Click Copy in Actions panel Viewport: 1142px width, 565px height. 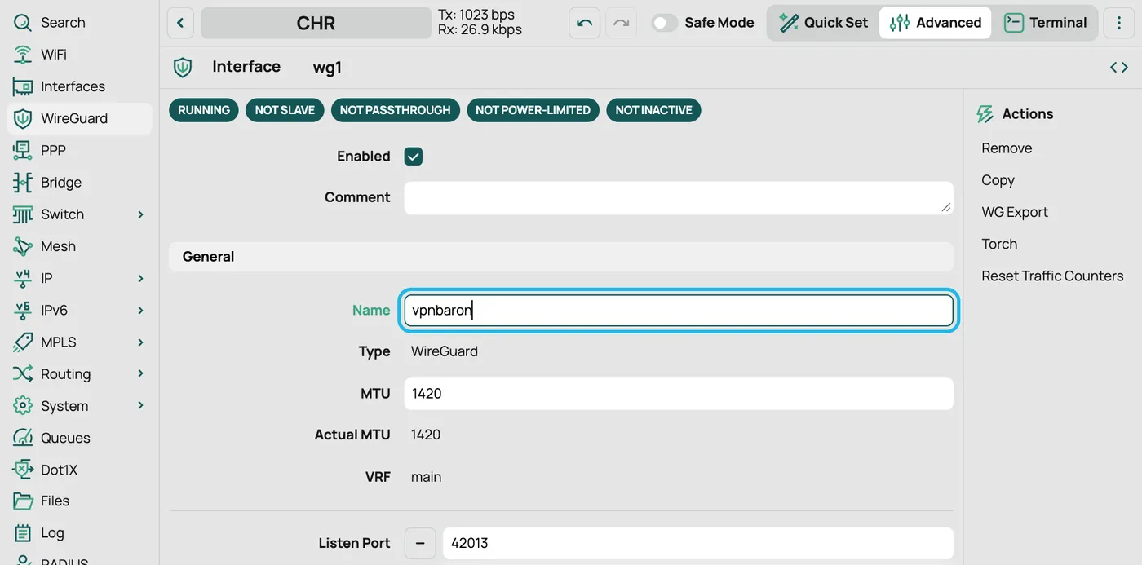[x=998, y=180]
